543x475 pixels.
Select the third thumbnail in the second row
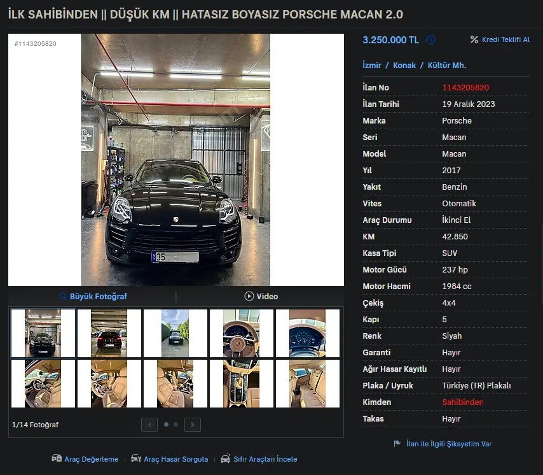175,383
